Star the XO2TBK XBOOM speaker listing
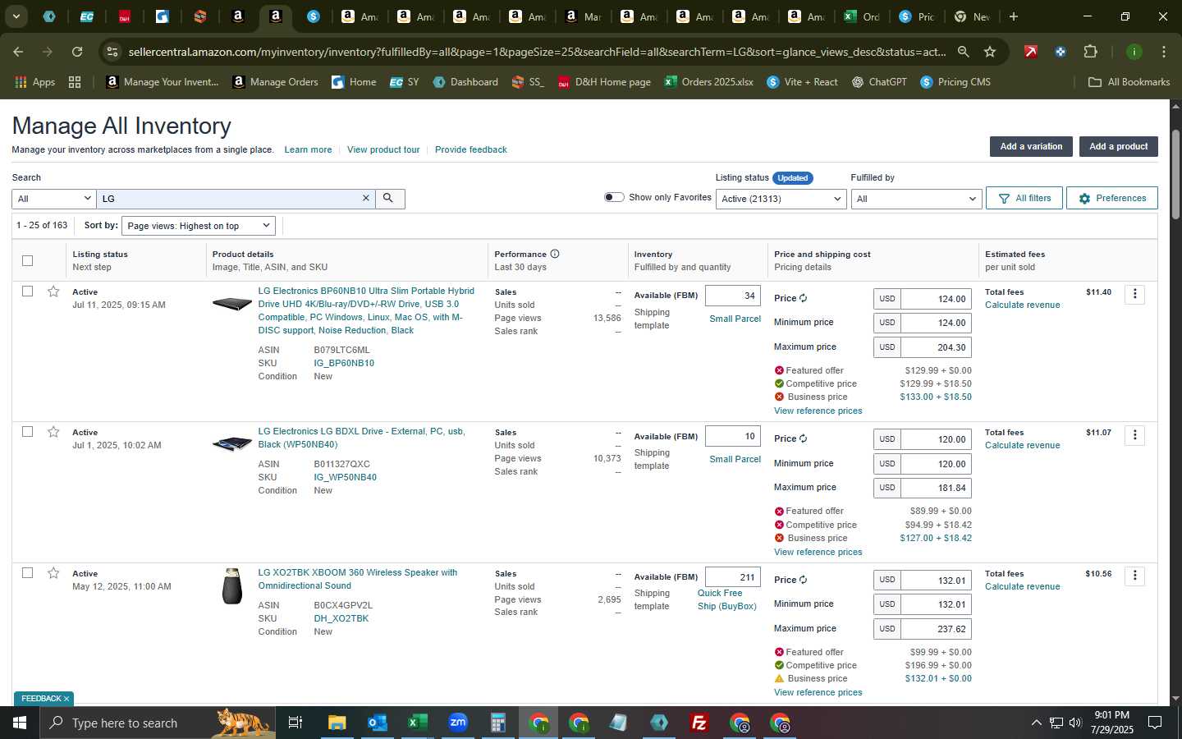This screenshot has width=1182, height=739. pos(53,573)
